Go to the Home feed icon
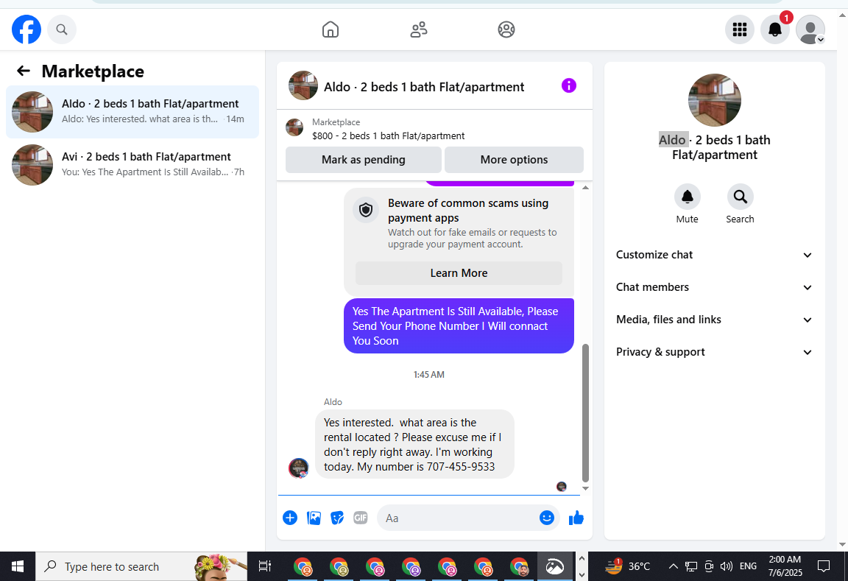The image size is (848, 581). pos(331,29)
